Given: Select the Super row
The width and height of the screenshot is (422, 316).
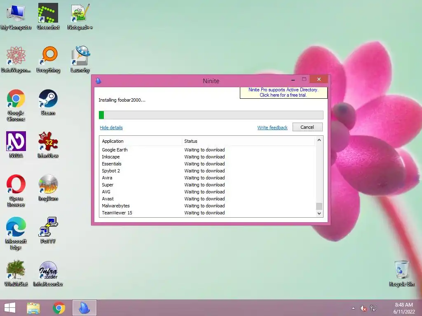Looking at the screenshot, I should point(207,185).
